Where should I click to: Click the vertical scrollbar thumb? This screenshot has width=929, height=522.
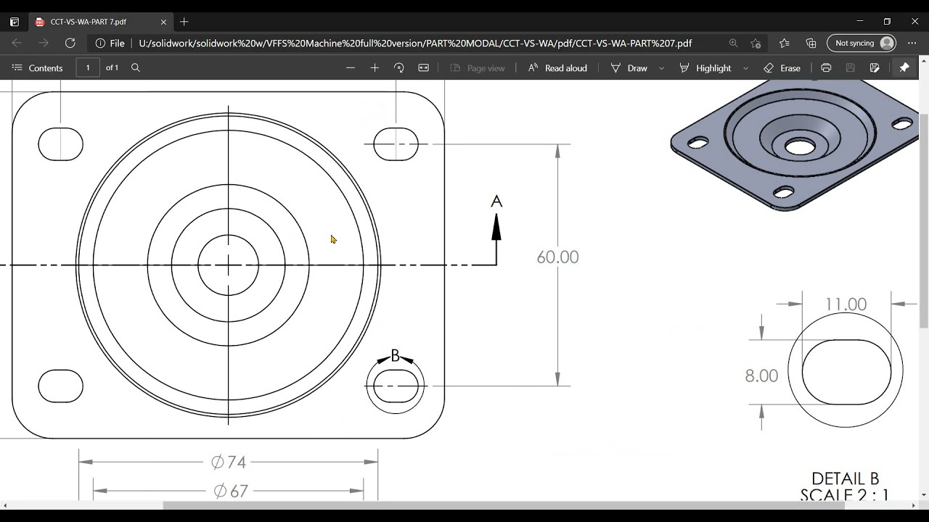click(924, 221)
